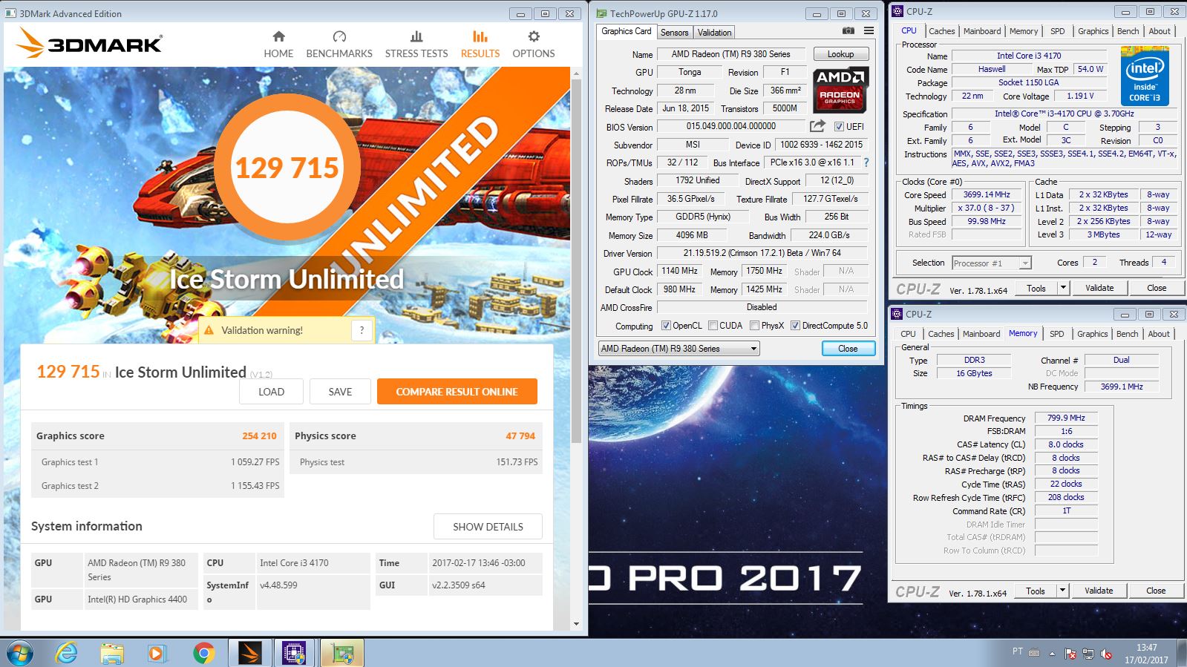Click 3DMark scrollbar up arrow
Viewport: 1187px width, 667px height.
576,73
